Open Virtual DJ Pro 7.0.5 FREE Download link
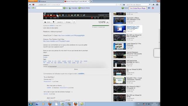 [x=133, y=27]
